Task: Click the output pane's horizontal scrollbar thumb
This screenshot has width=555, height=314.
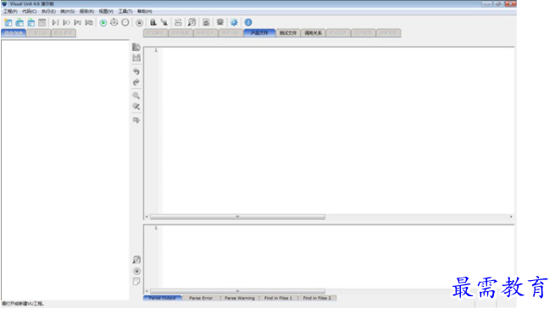Action: (x=237, y=291)
